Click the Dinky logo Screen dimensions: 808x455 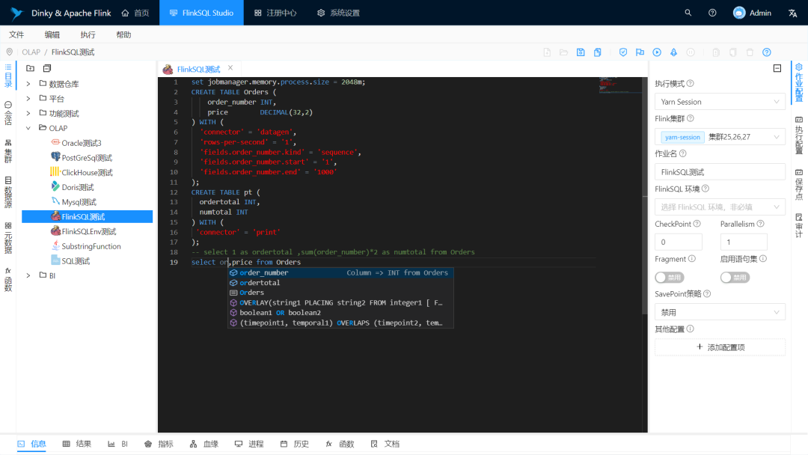click(17, 13)
